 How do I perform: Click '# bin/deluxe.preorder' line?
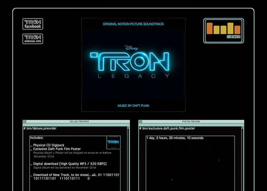point(40,128)
